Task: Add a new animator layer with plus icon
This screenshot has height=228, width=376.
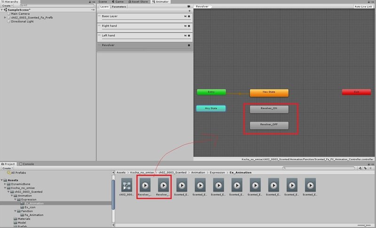Action: click(189, 11)
